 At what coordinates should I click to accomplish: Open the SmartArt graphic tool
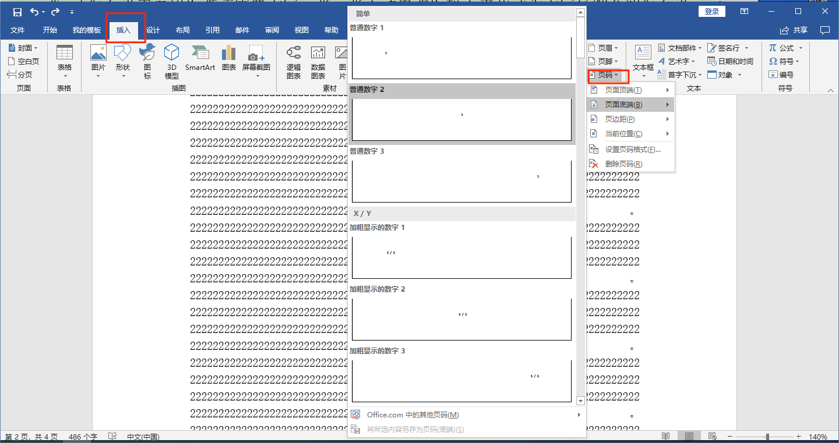(x=200, y=59)
